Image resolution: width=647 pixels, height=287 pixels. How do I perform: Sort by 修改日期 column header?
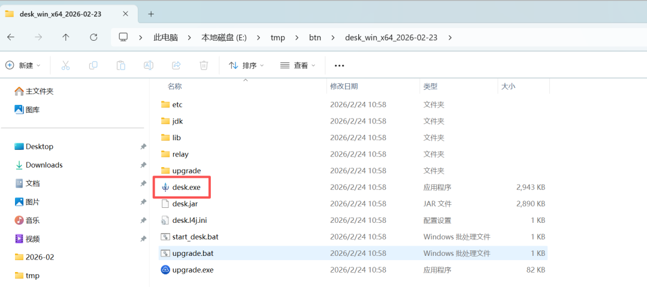point(344,87)
